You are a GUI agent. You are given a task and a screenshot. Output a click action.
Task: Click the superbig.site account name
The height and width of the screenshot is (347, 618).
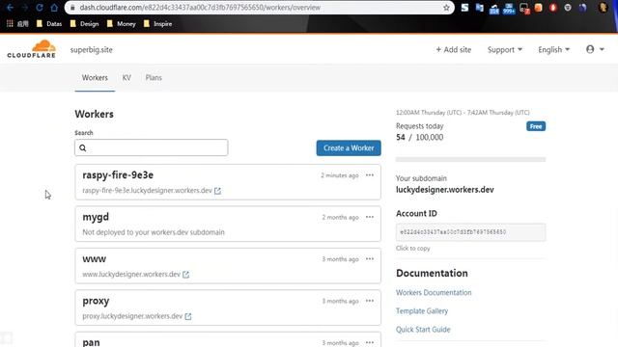(x=92, y=49)
